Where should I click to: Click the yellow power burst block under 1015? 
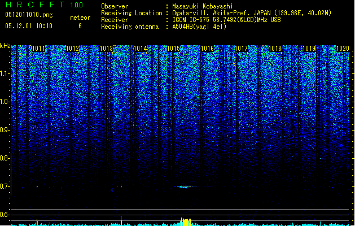186,222
